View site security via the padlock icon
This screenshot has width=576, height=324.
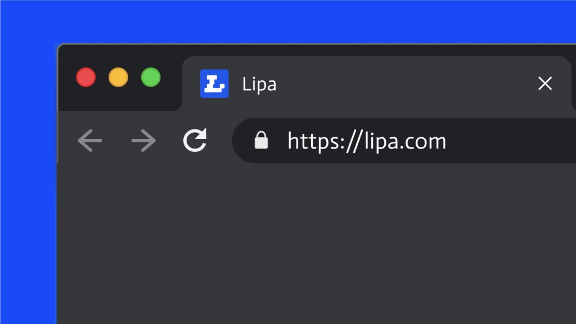261,141
